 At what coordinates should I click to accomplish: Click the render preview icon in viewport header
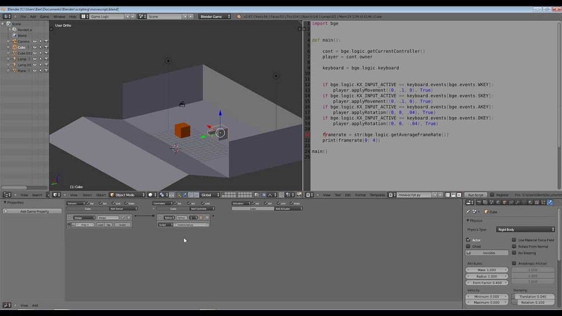[x=299, y=195]
